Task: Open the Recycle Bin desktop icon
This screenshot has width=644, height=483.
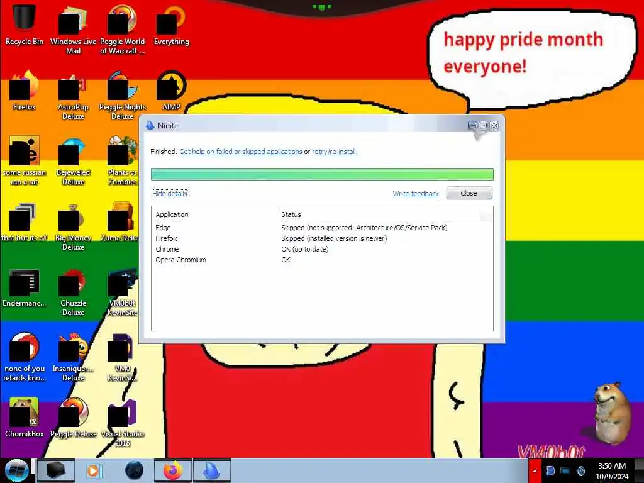Action: (x=25, y=25)
